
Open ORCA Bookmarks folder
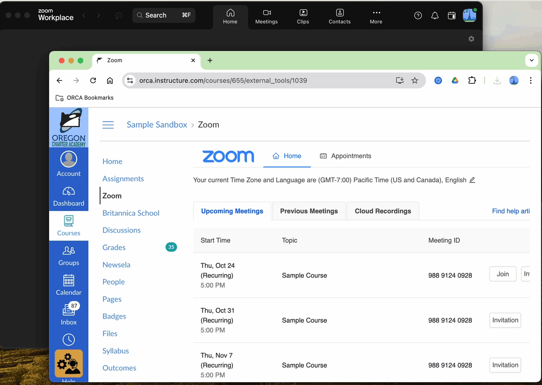85,98
